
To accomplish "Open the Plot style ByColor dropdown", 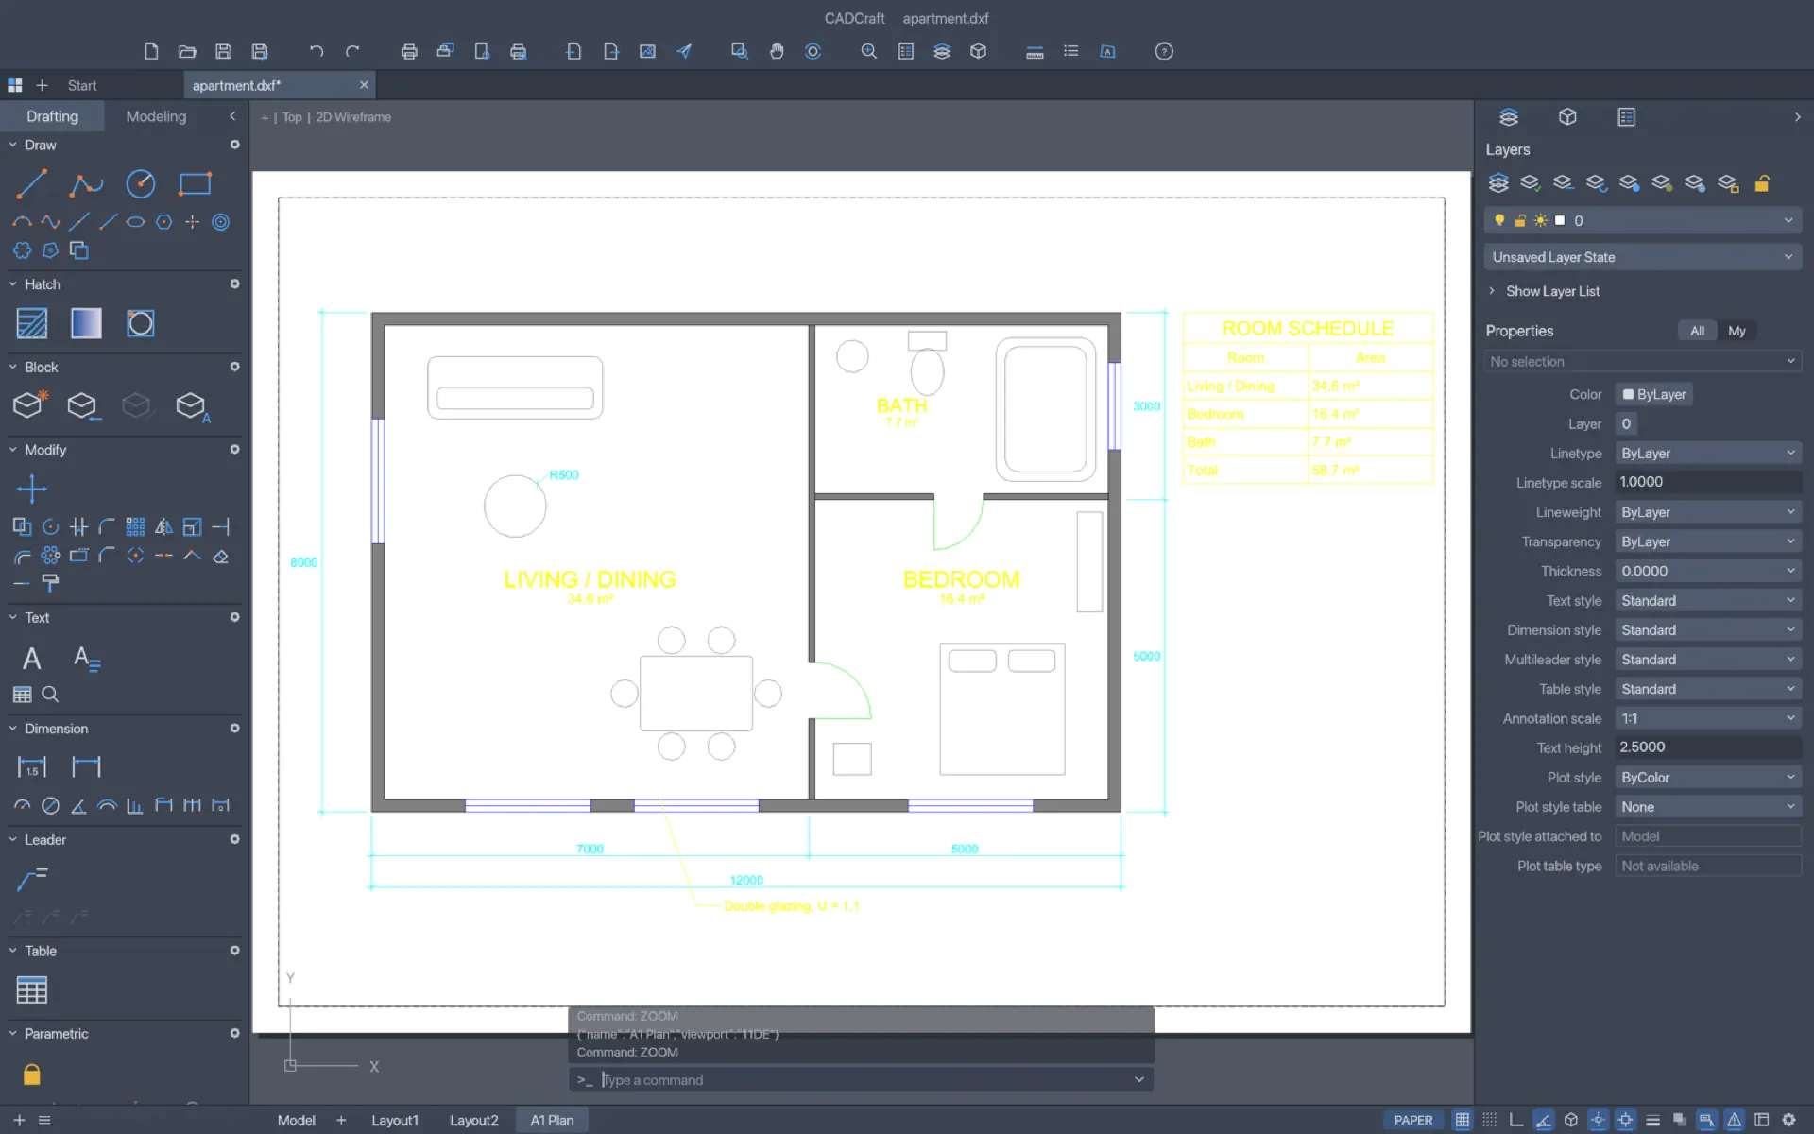I will tap(1708, 778).
